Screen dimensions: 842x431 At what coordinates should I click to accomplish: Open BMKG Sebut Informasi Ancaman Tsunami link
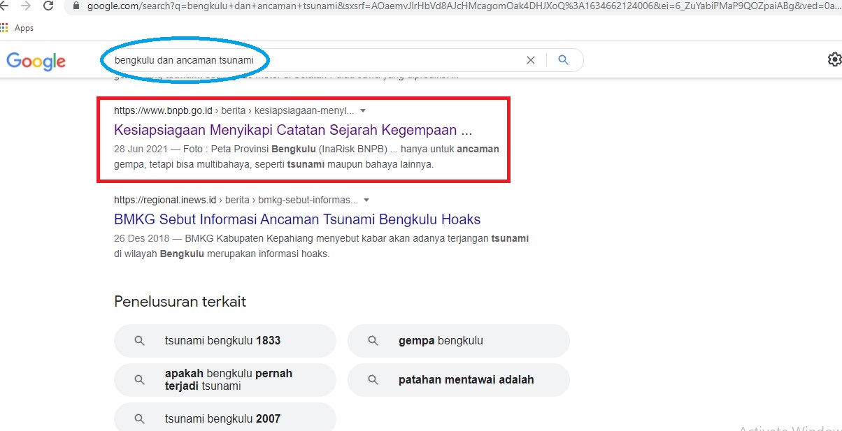point(297,219)
